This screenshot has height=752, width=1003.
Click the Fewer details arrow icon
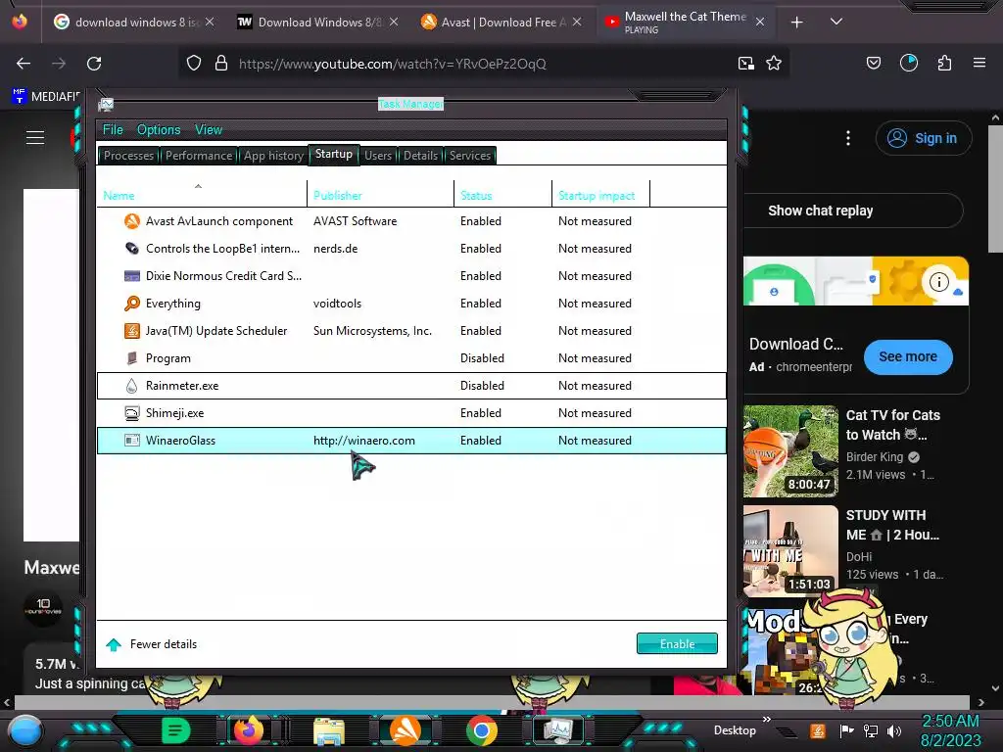coord(114,644)
